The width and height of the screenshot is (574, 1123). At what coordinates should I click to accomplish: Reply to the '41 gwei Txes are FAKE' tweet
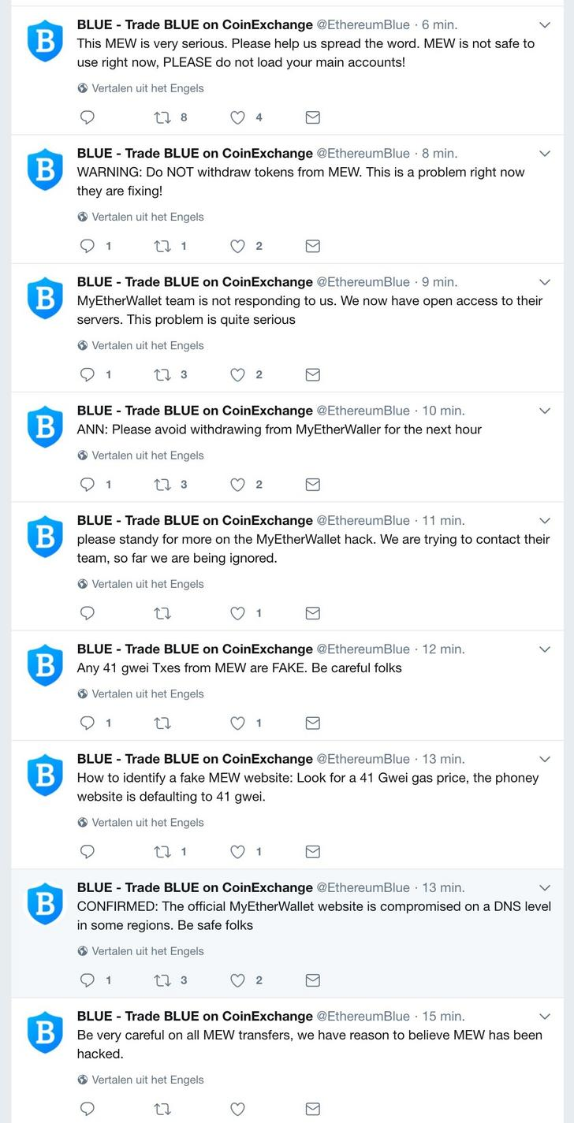tap(88, 723)
